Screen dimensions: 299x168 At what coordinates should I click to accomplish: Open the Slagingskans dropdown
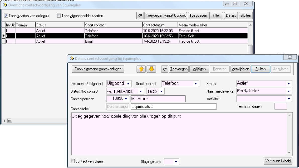coord(176,162)
